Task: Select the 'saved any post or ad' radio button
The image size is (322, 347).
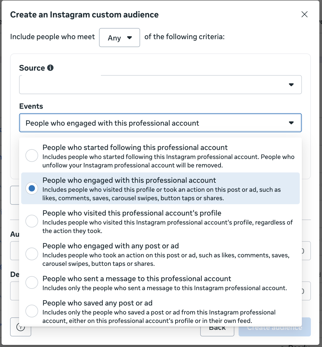Action: click(32, 311)
